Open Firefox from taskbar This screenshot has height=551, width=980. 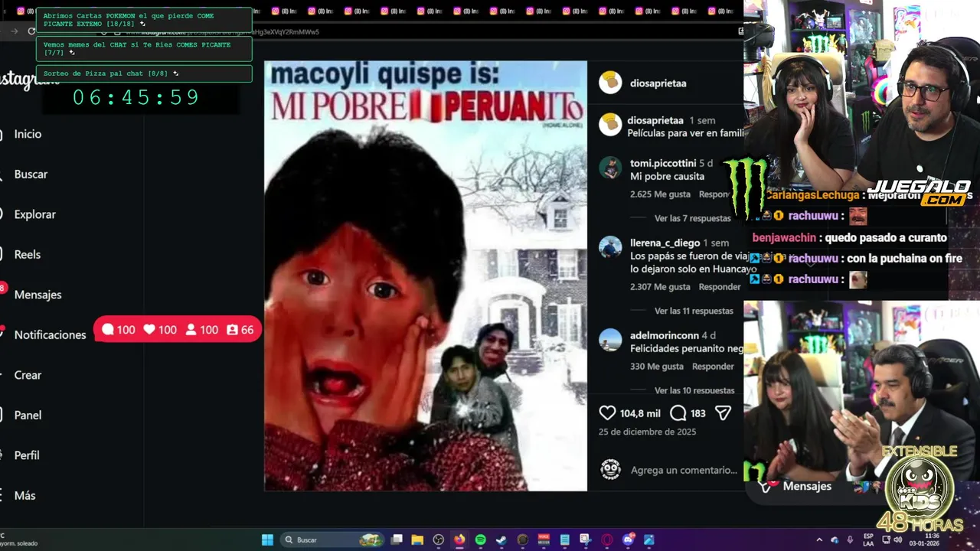459,540
